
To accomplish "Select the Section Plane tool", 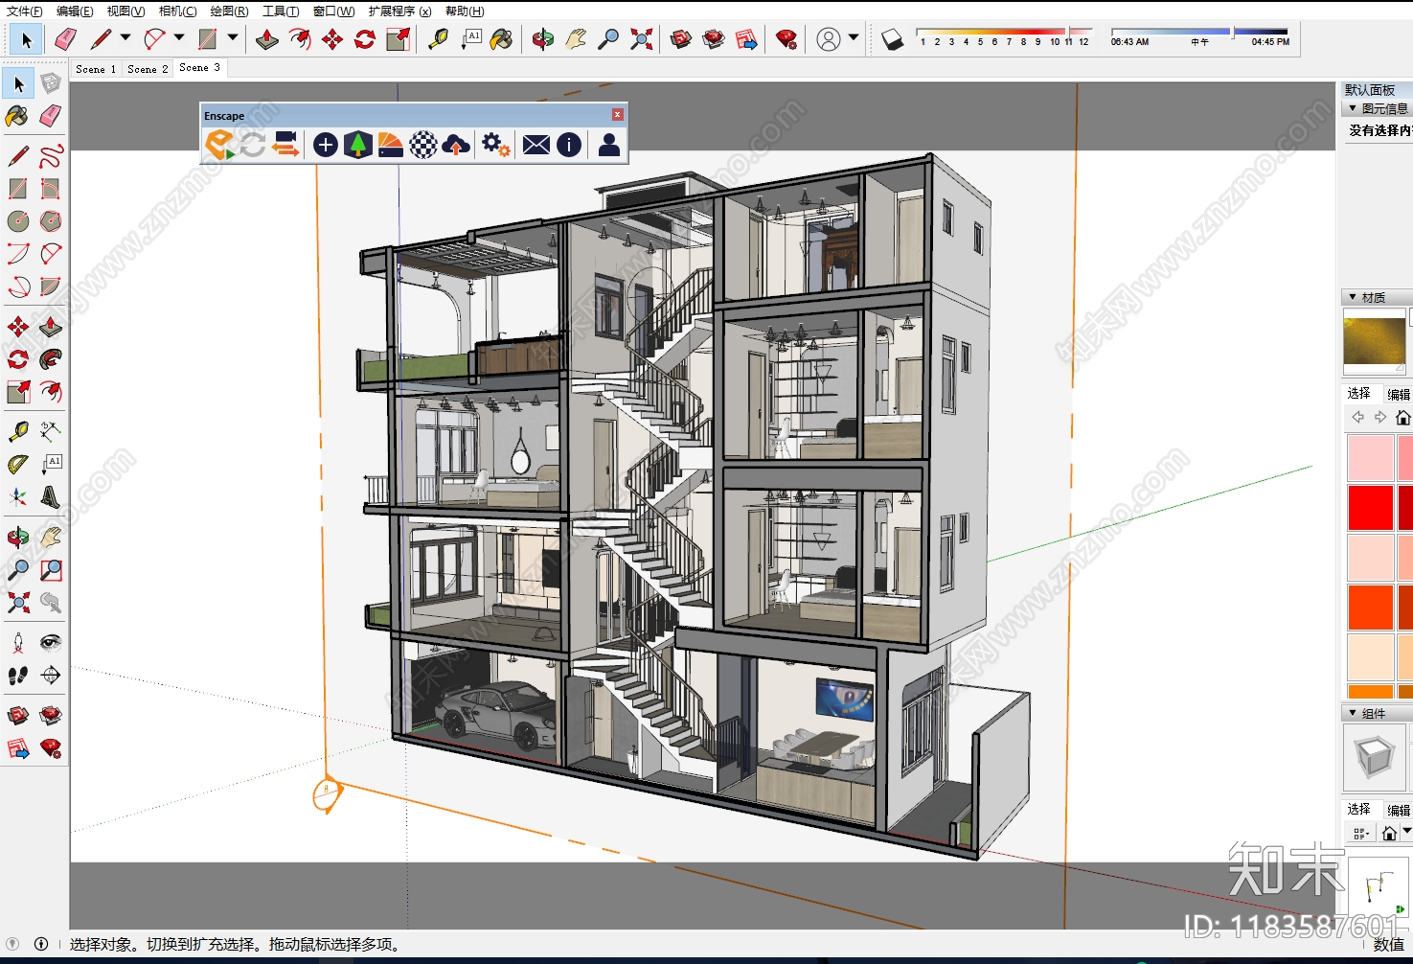I will click(51, 676).
